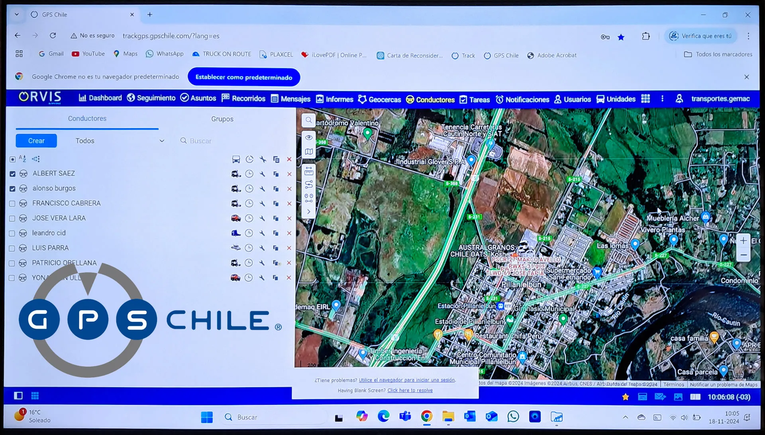Open the WhatsApp bookmark

click(x=165, y=54)
